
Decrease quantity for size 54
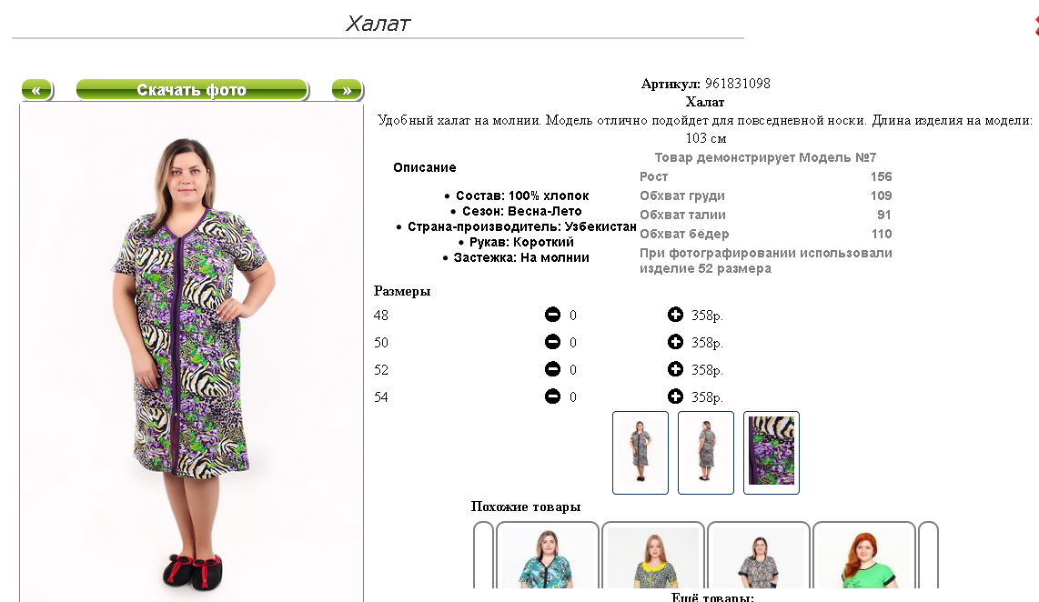(552, 396)
